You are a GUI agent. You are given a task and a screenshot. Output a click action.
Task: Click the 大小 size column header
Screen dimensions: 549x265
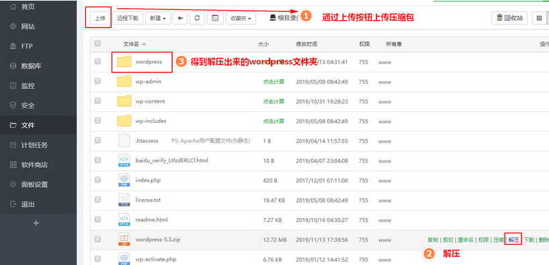[263, 44]
